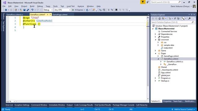
Task: Open the Package Manager Console tab
Action: coord(123,105)
